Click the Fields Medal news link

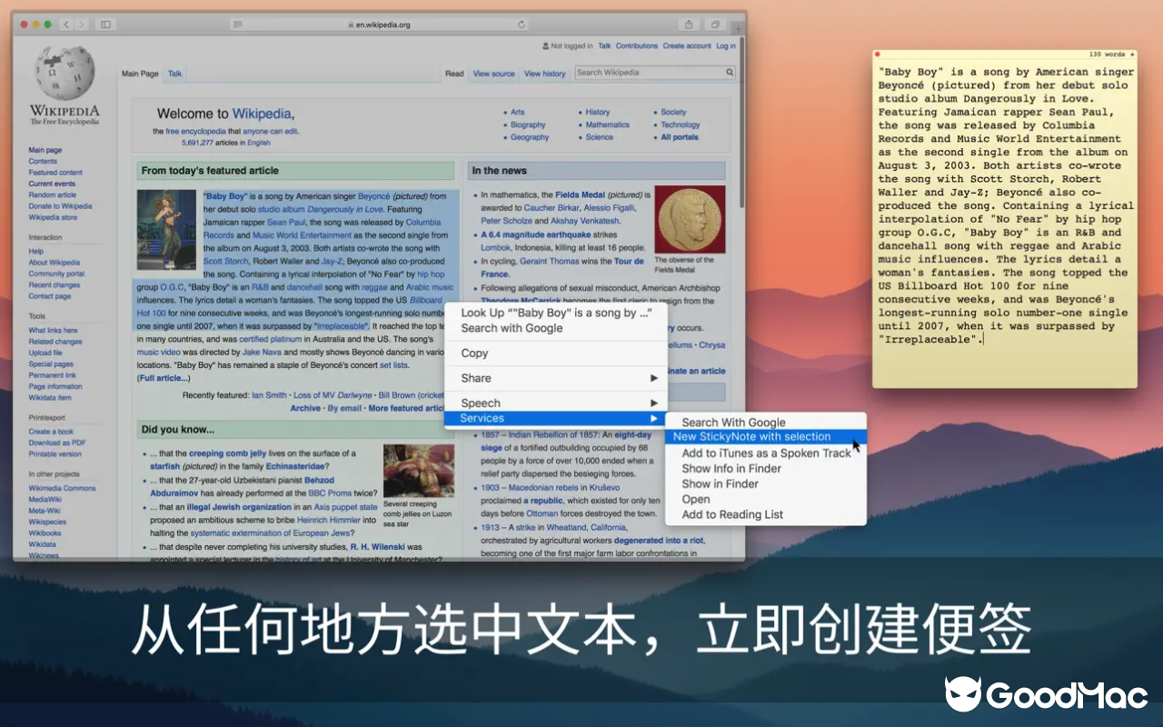581,194
